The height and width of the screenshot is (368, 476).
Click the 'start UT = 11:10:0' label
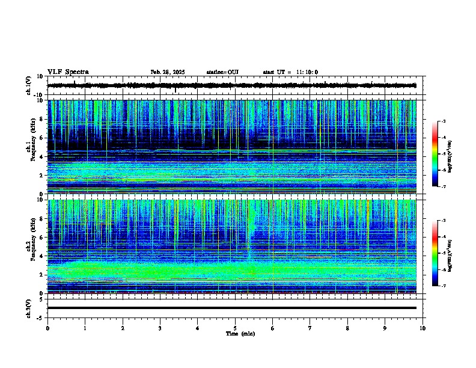tap(290, 72)
